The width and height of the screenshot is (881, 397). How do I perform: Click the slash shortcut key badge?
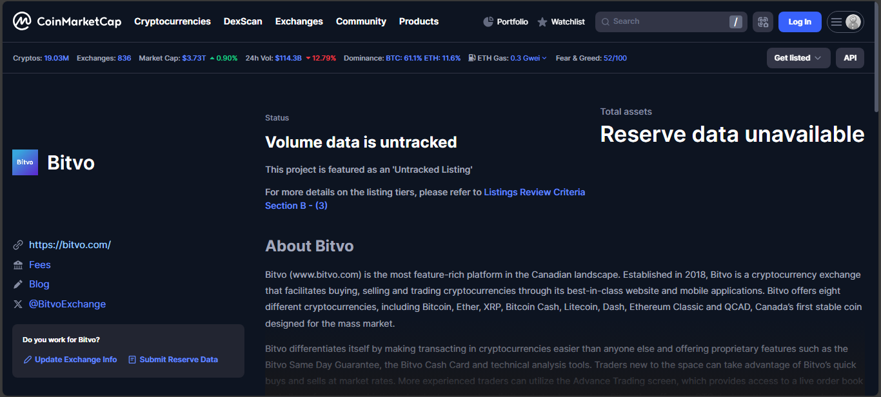(x=735, y=22)
